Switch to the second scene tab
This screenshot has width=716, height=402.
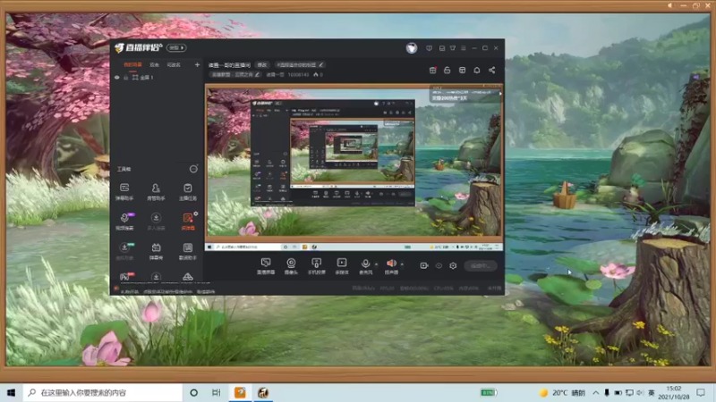point(154,64)
